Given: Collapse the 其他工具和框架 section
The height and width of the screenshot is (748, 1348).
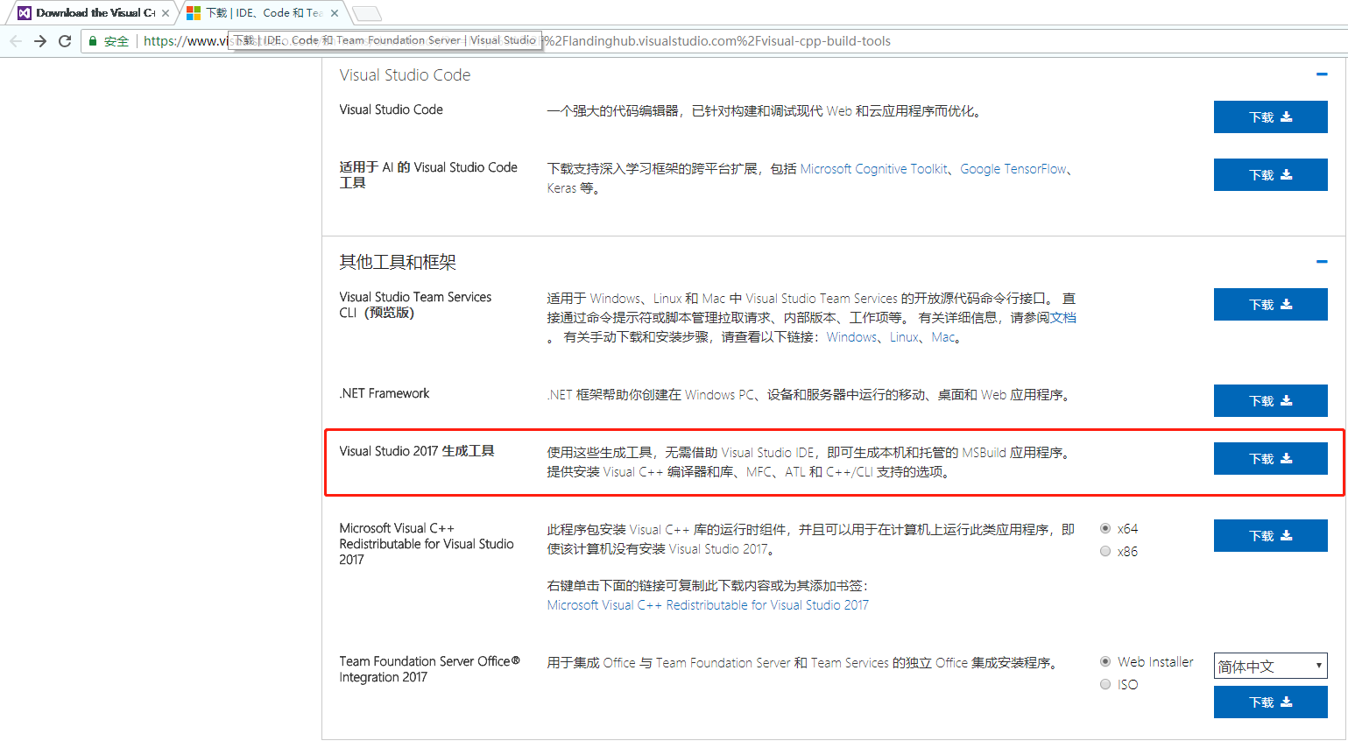Looking at the screenshot, I should click(1322, 261).
